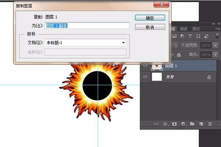
Task: Select the 背景 layer name
Action: pyautogui.click(x=170, y=77)
